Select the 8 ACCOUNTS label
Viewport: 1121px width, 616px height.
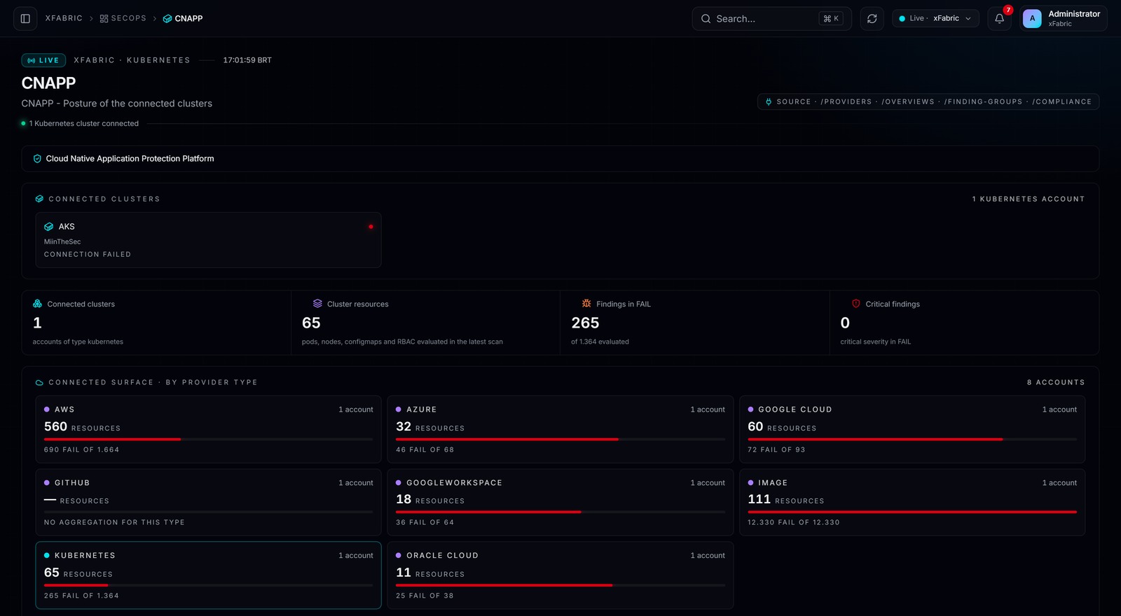point(1056,383)
